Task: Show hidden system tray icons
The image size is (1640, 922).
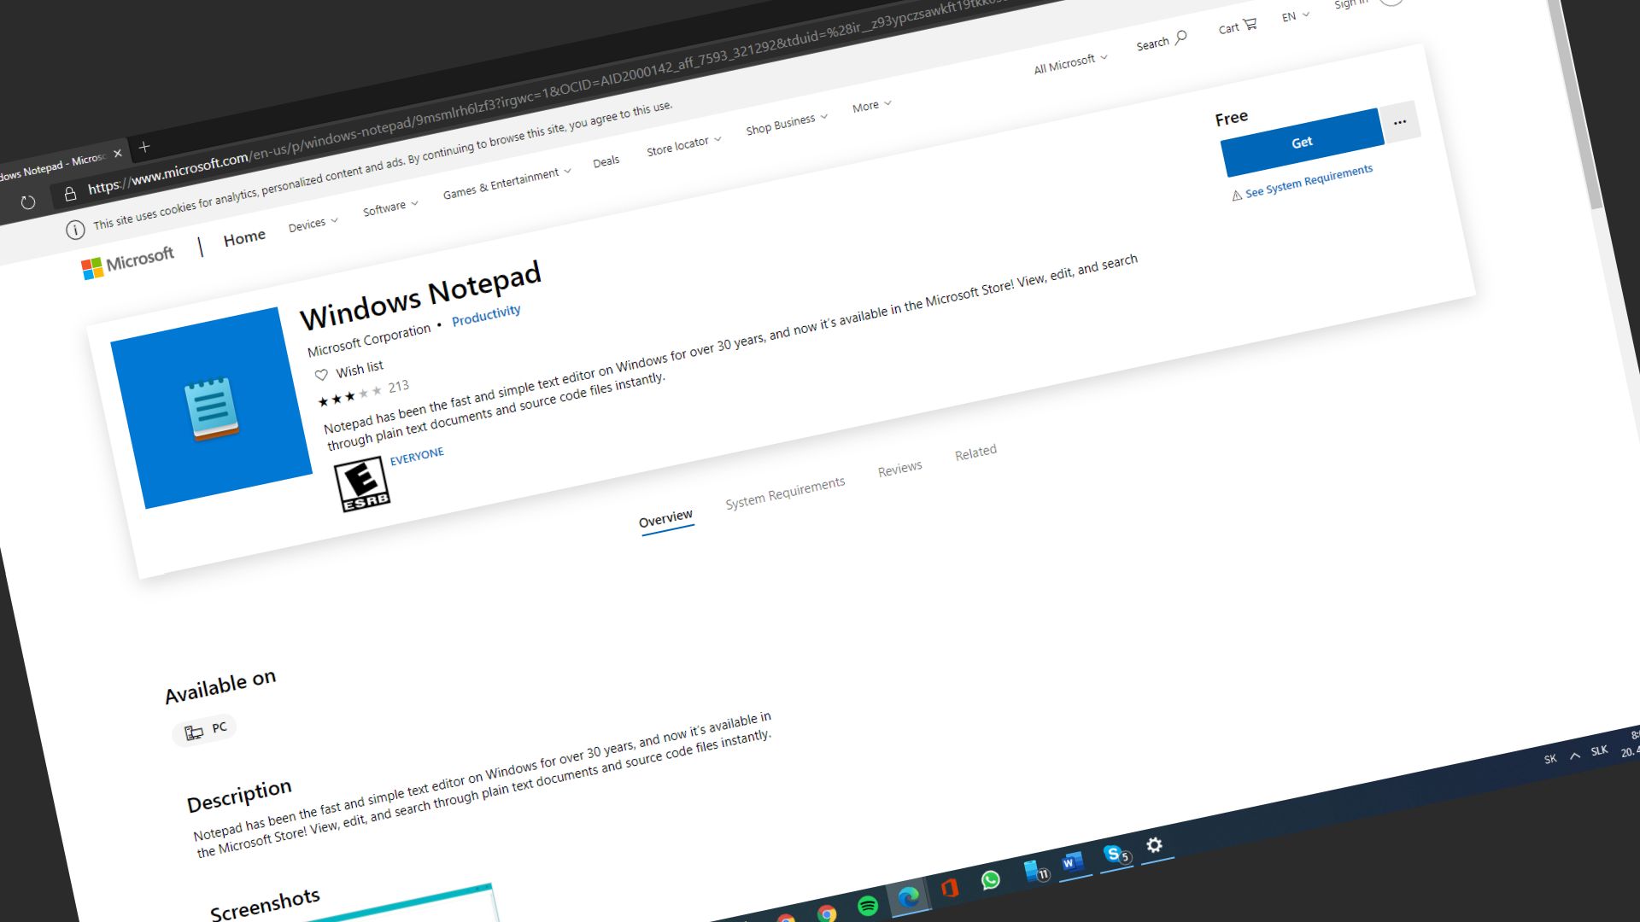Action: (x=1575, y=756)
